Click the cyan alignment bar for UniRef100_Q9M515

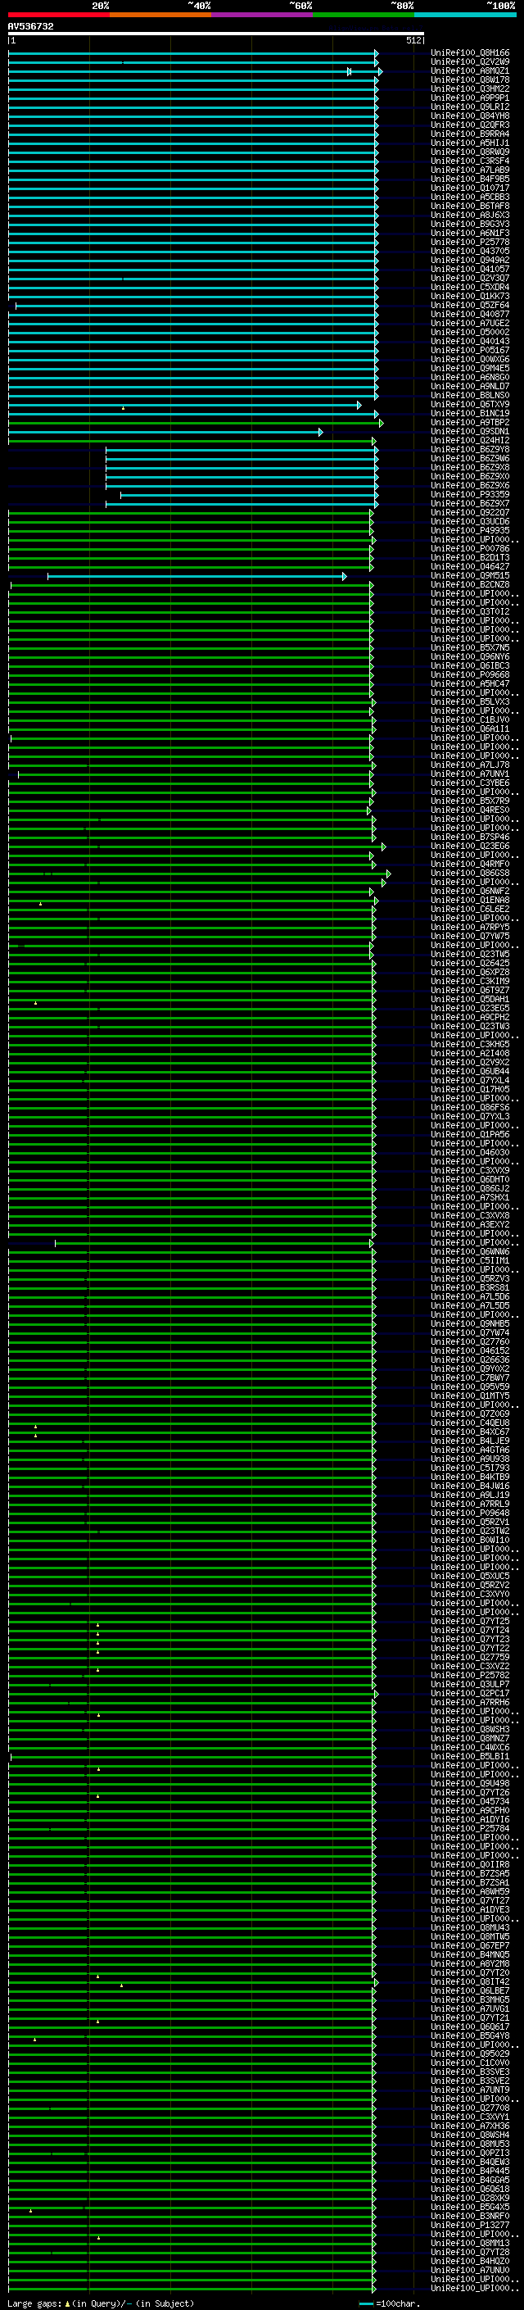click(196, 576)
